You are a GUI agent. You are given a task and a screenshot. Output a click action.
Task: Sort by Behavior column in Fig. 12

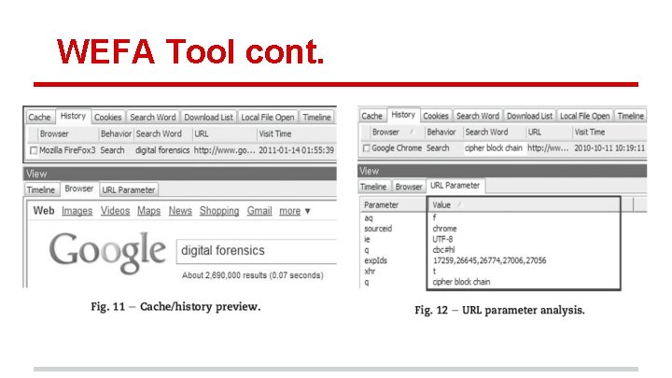[x=441, y=132]
